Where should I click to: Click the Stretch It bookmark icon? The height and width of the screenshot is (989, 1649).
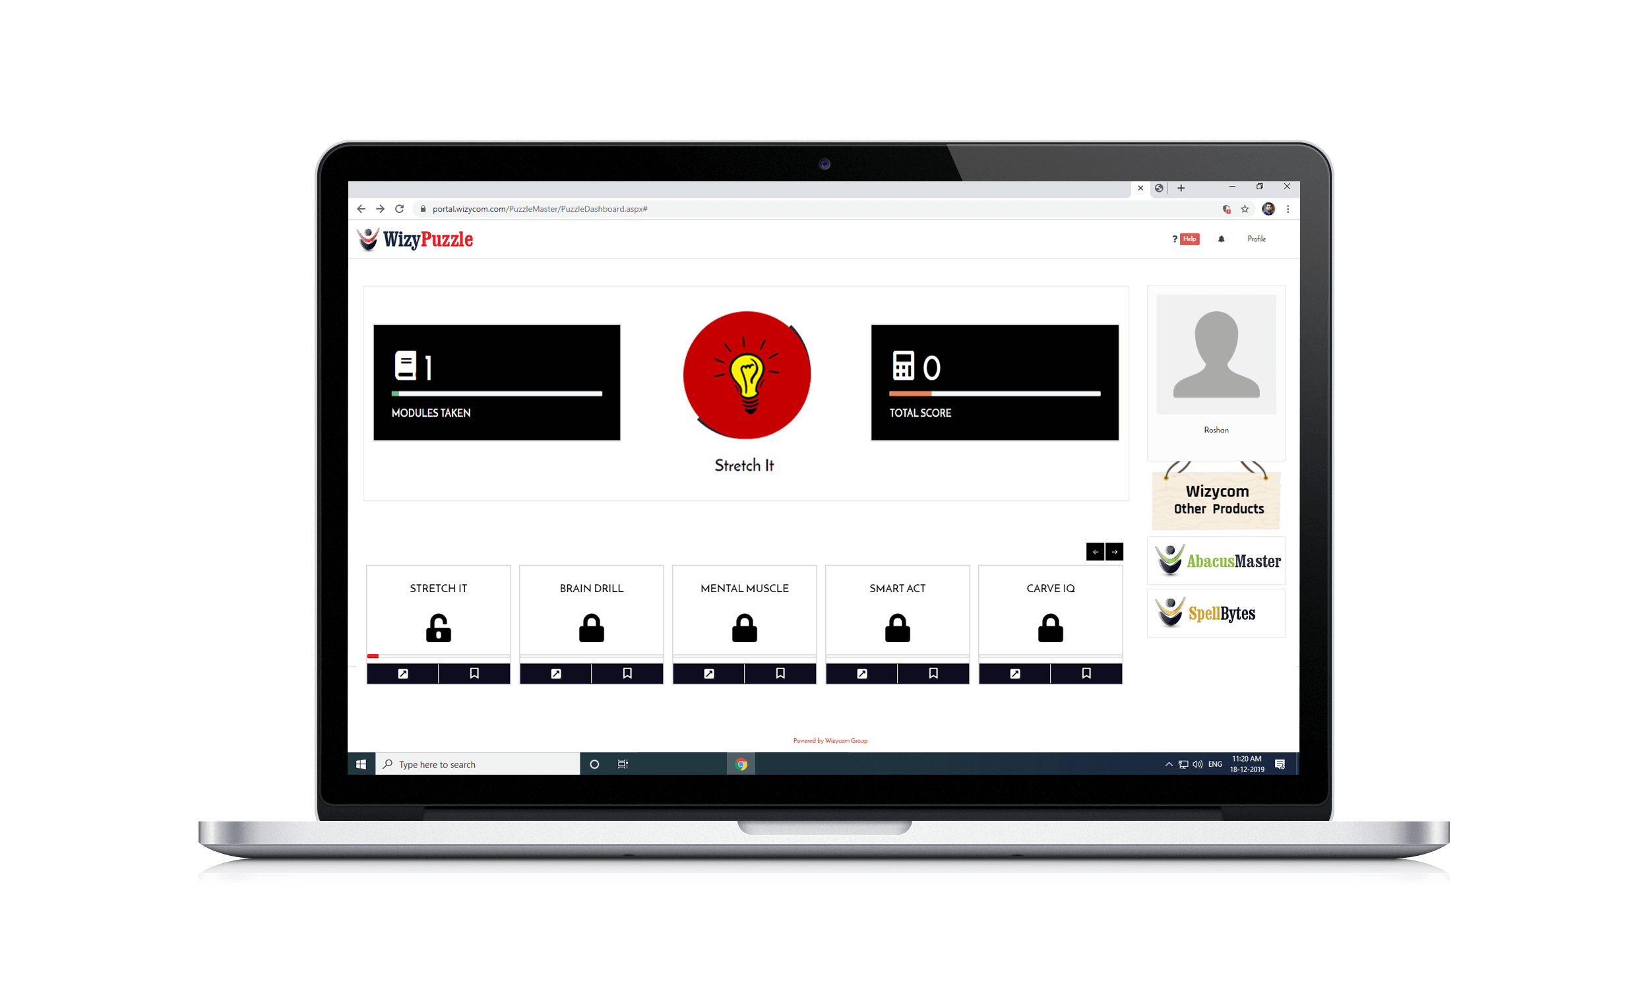point(472,673)
